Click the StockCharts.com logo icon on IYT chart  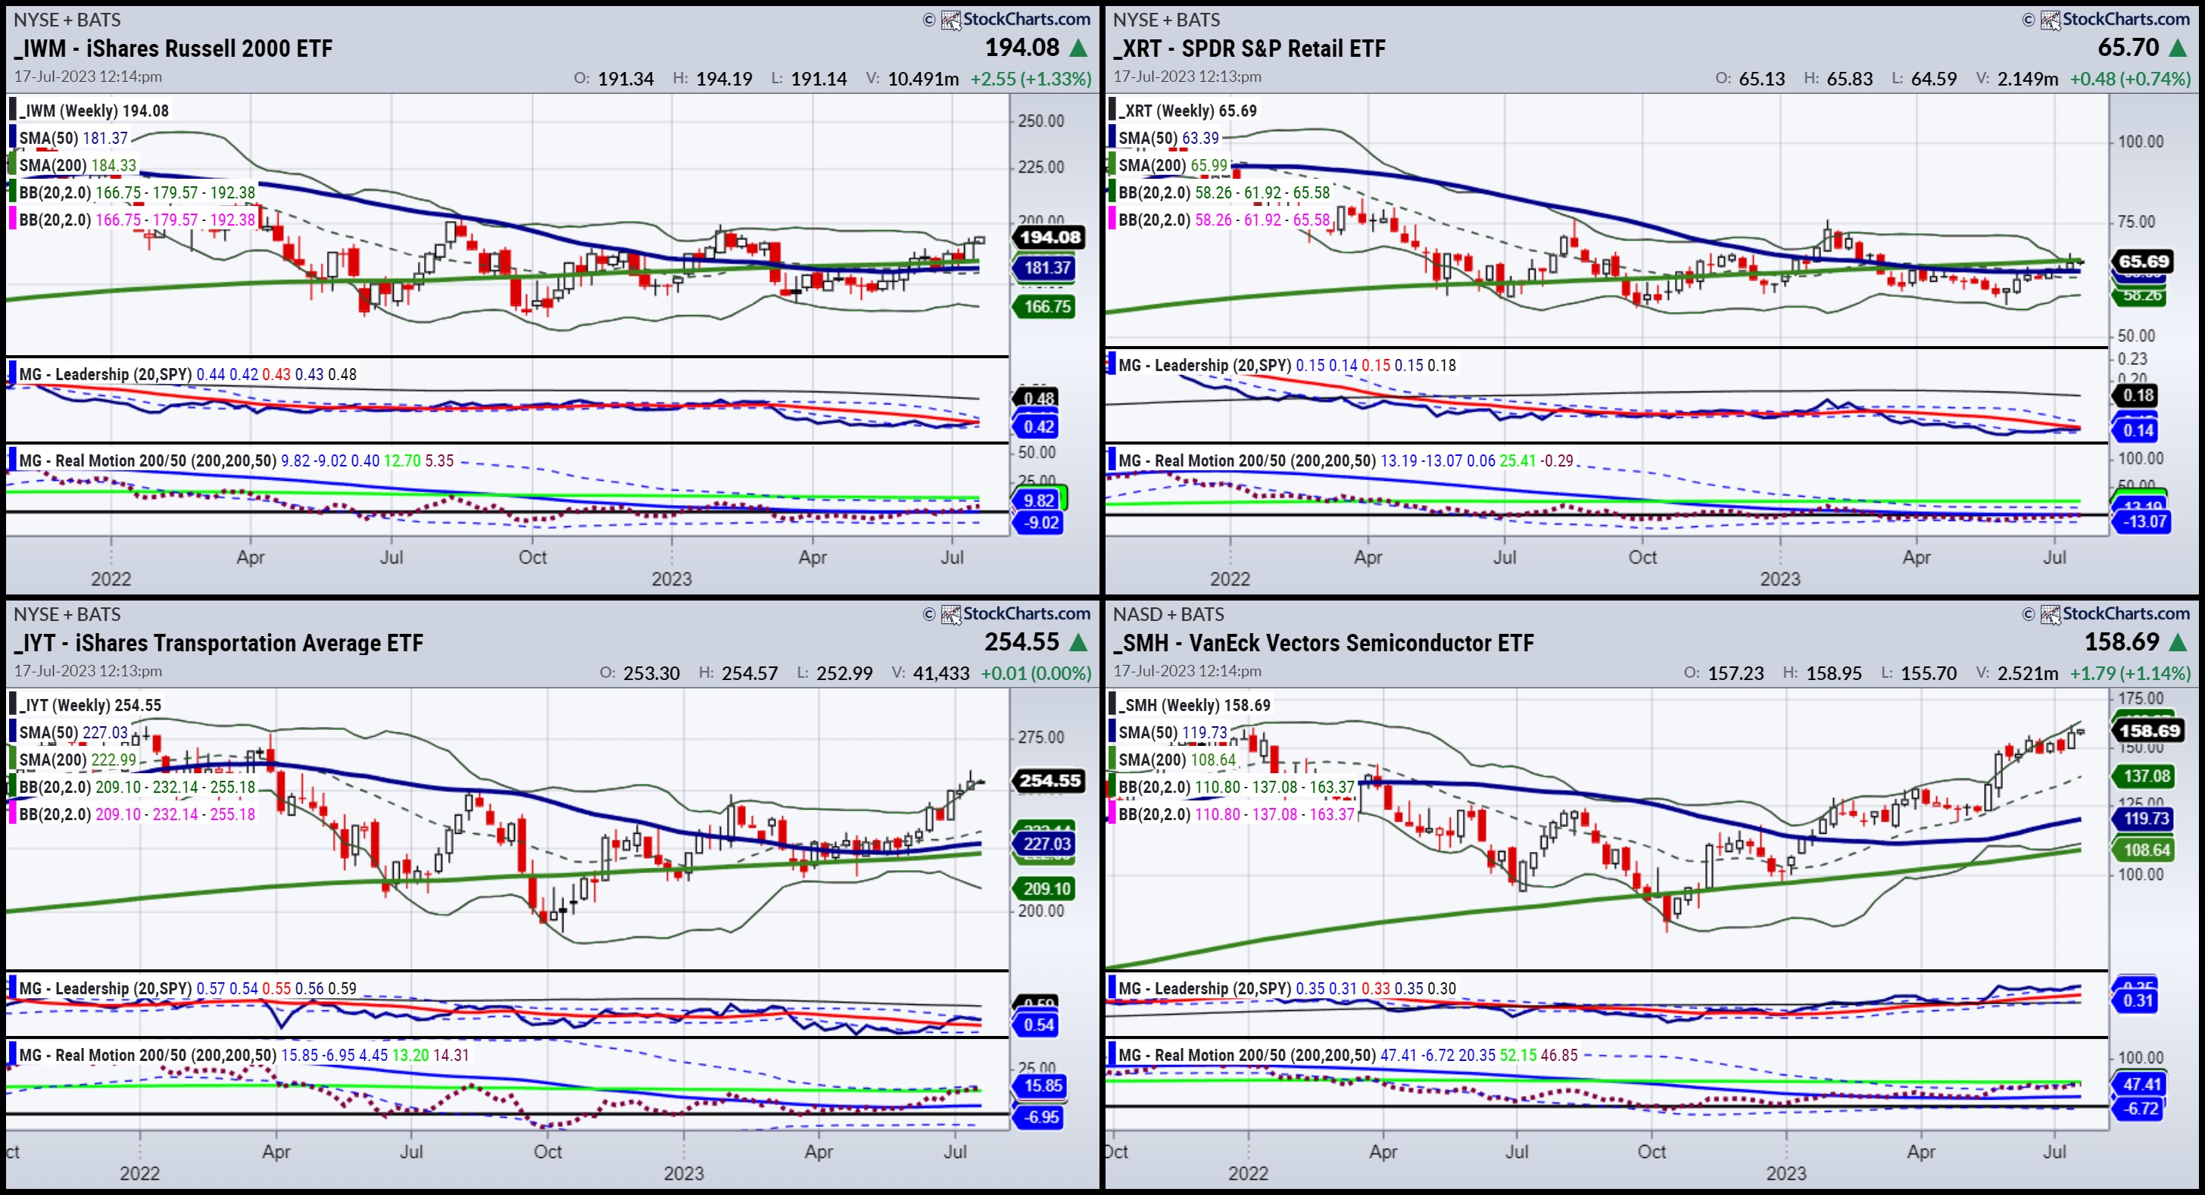point(951,615)
